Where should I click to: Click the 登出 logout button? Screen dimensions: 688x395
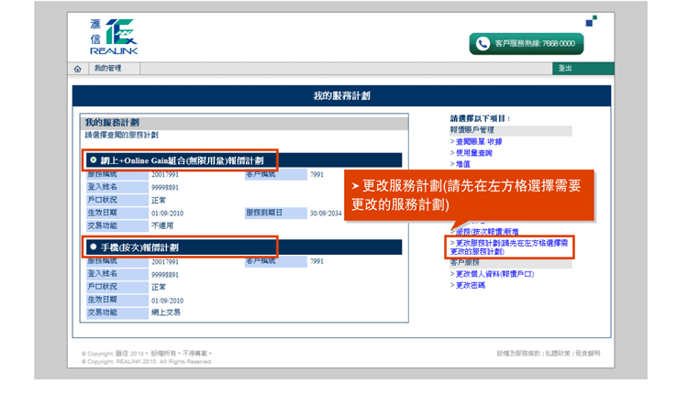565,69
